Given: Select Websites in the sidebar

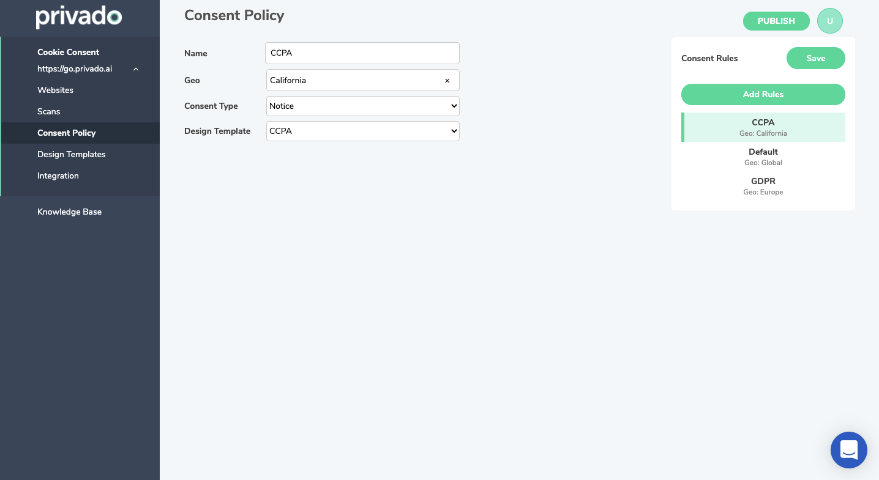Looking at the screenshot, I should tap(55, 90).
